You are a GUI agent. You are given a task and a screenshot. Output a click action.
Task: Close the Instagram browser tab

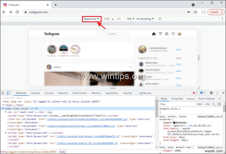(x=48, y=5)
